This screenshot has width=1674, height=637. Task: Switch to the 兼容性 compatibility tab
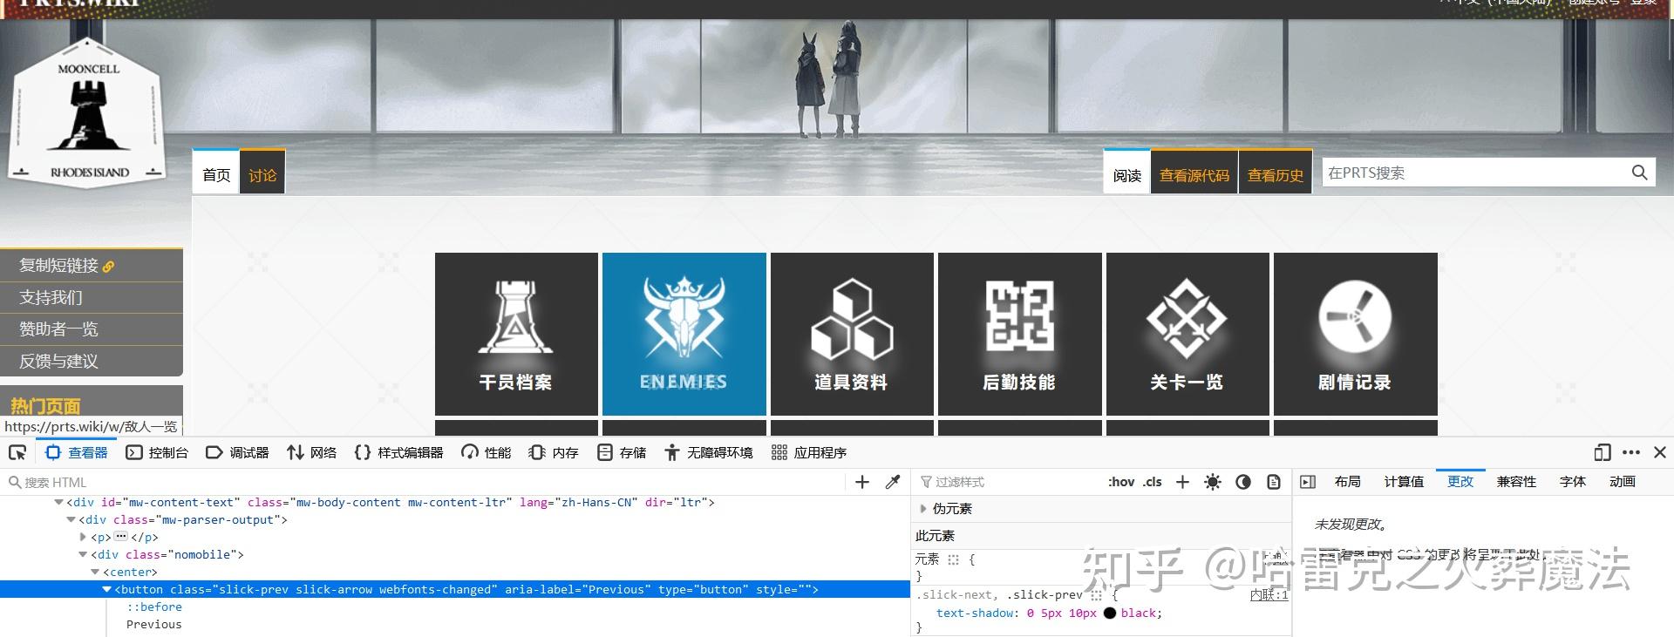(1516, 482)
